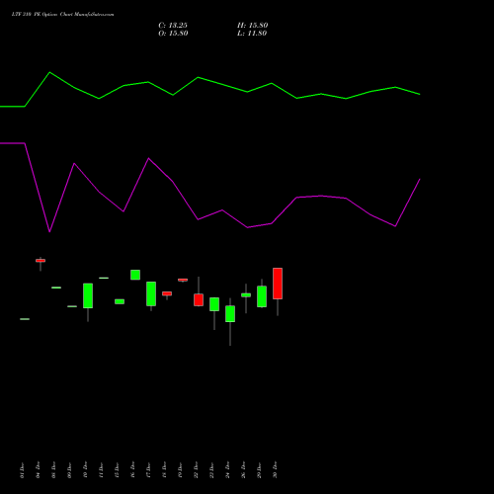
Task: Click the open value O: 15.80
Action: click(x=173, y=34)
